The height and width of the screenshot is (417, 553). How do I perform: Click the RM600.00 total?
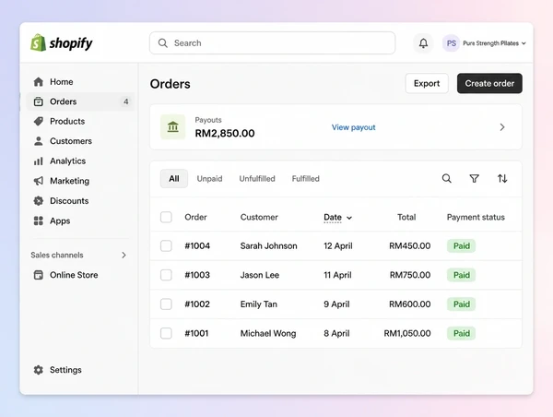(410, 304)
